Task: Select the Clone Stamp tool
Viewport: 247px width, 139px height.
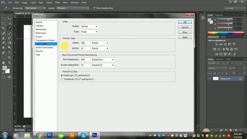Action: (3, 38)
